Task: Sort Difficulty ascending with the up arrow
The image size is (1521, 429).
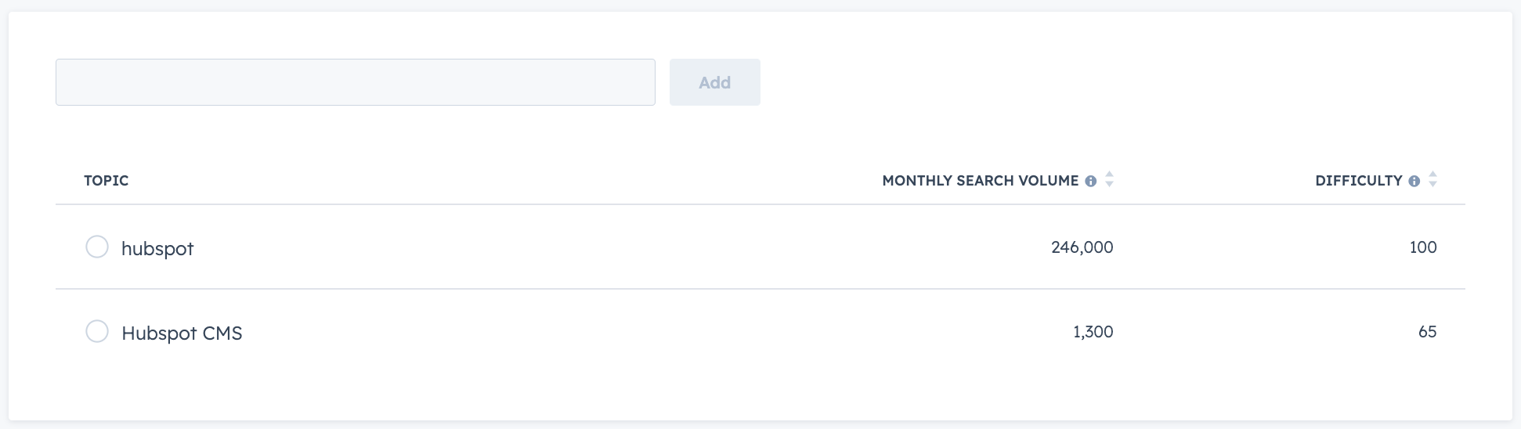Action: coord(1432,175)
